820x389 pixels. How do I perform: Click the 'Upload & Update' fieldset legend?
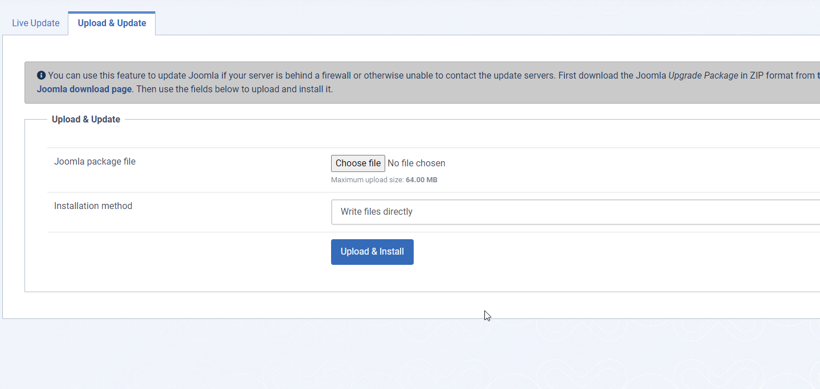[86, 120]
